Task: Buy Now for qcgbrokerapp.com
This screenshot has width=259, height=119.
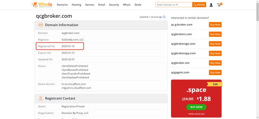Action: tap(215, 53)
